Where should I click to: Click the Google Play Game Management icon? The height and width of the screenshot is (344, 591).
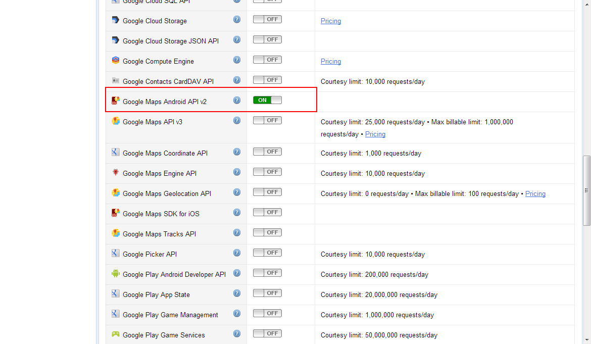point(115,314)
